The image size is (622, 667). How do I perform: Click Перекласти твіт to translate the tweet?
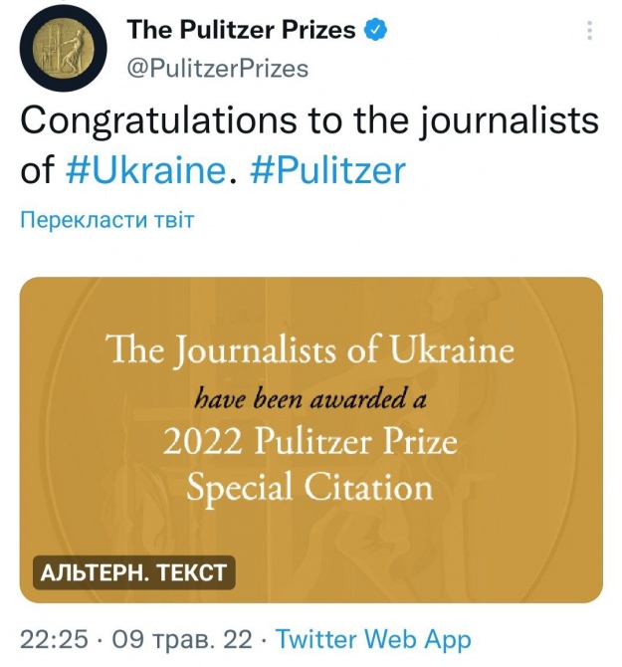point(106,220)
